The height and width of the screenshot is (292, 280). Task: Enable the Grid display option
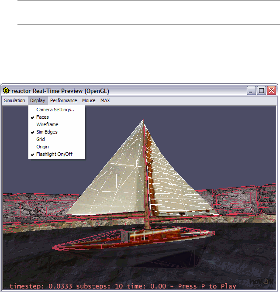point(57,139)
